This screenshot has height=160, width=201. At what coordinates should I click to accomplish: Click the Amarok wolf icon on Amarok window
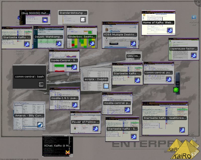(x=40, y=125)
